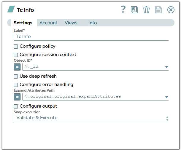Screen dimensions: 181x150
Task: Click the Expand Attributes Path label
Action: [34, 90]
